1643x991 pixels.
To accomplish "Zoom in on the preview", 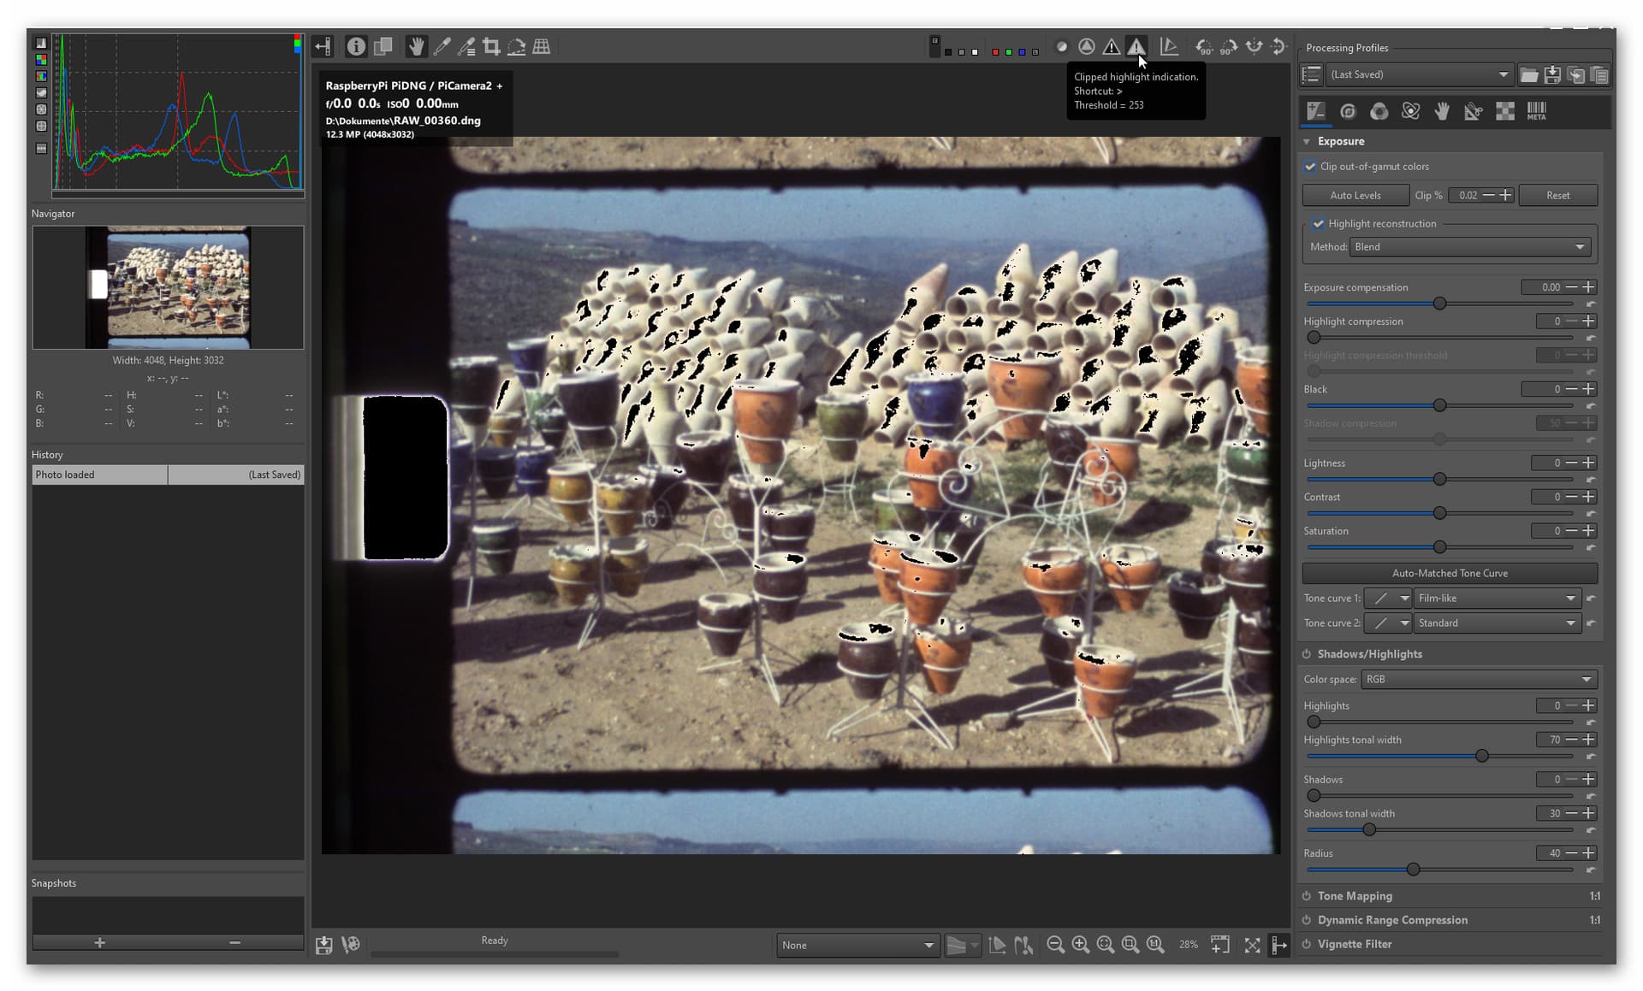I will pos(1080,945).
